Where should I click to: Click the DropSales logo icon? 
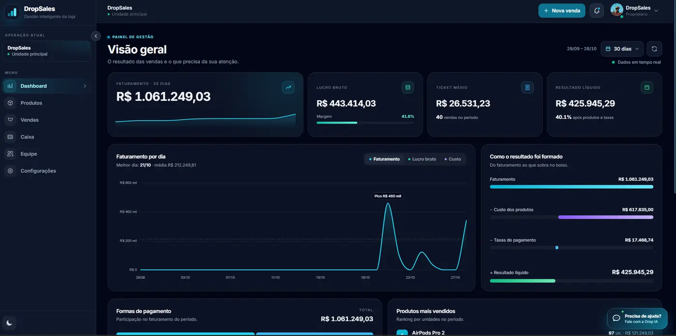pyautogui.click(x=12, y=12)
